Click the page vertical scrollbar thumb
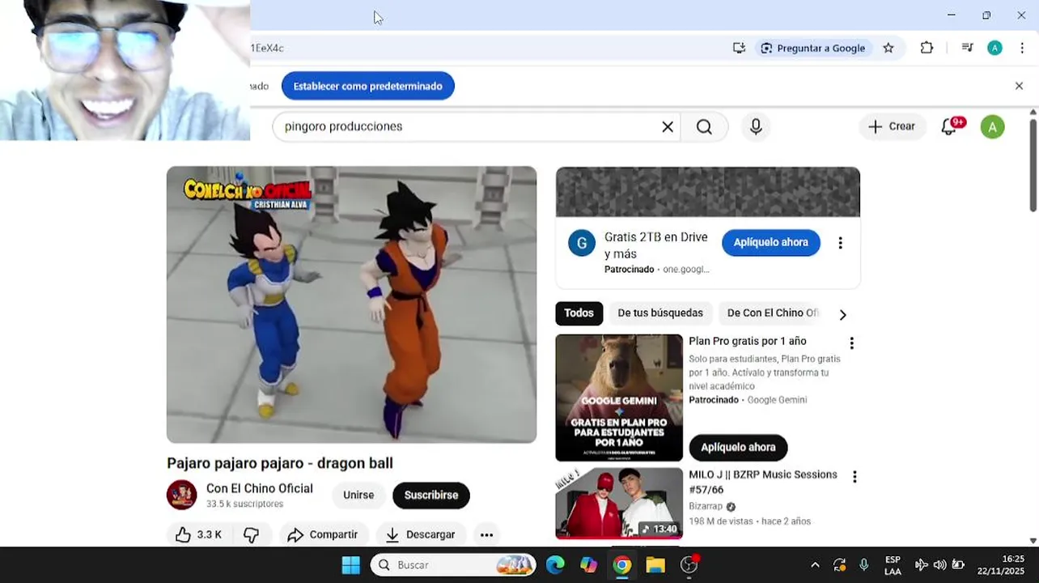Image resolution: width=1039 pixels, height=583 pixels. click(1033, 164)
